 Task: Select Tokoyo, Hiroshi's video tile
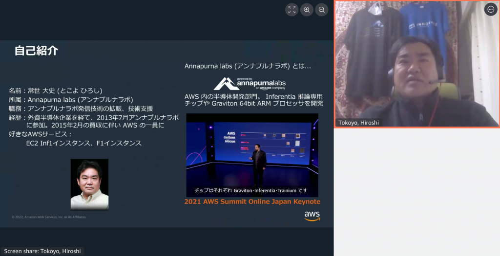tap(417, 64)
